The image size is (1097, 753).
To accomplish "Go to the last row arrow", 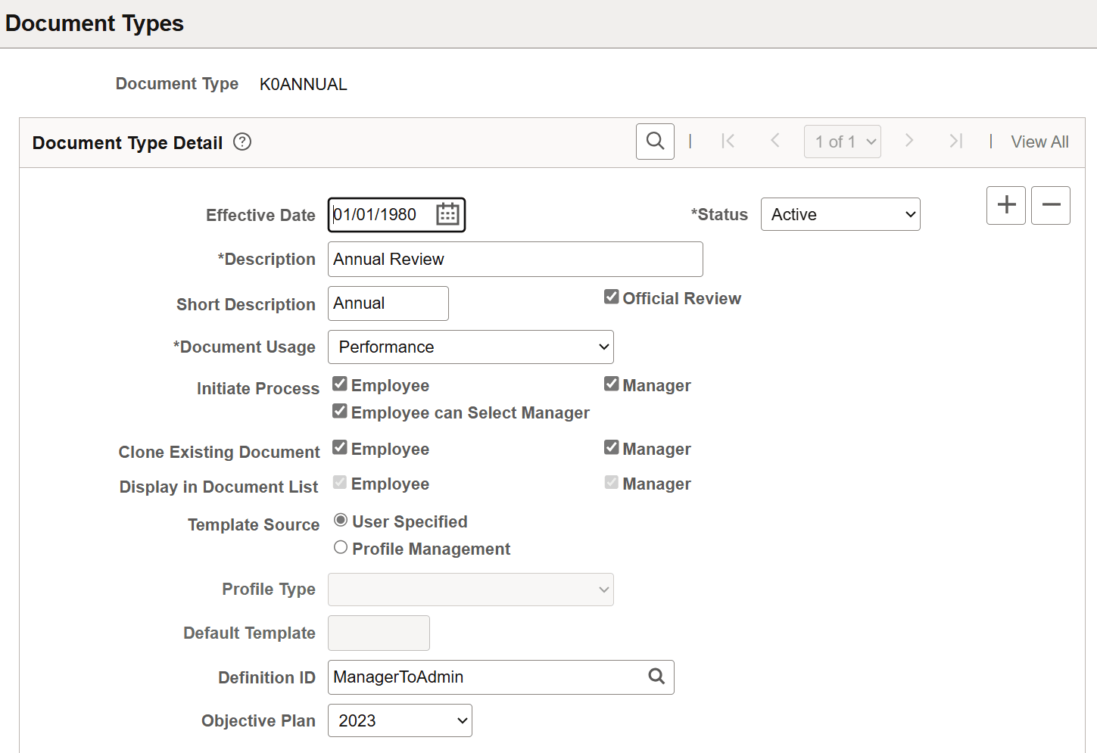I will click(955, 142).
